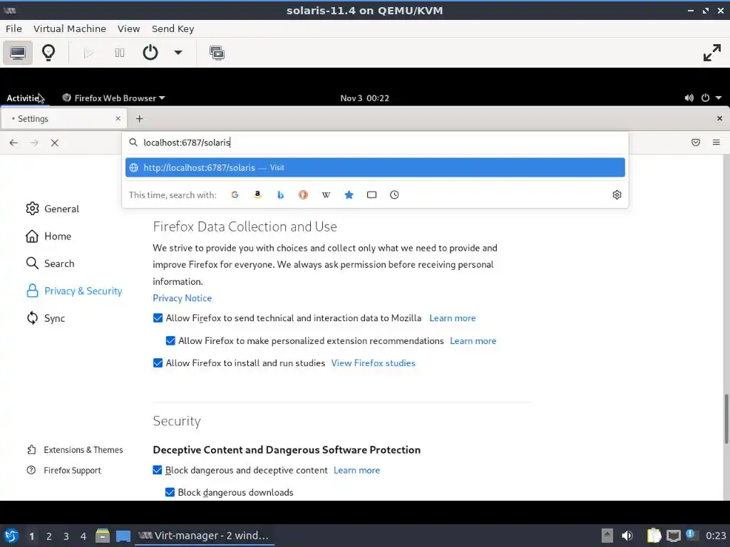The width and height of the screenshot is (730, 547).
Task: Open the Privacy Notice link
Action: pos(182,298)
